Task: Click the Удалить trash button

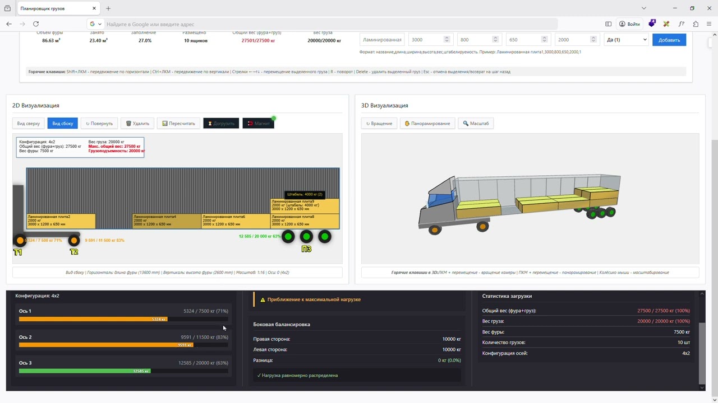Action: point(137,123)
